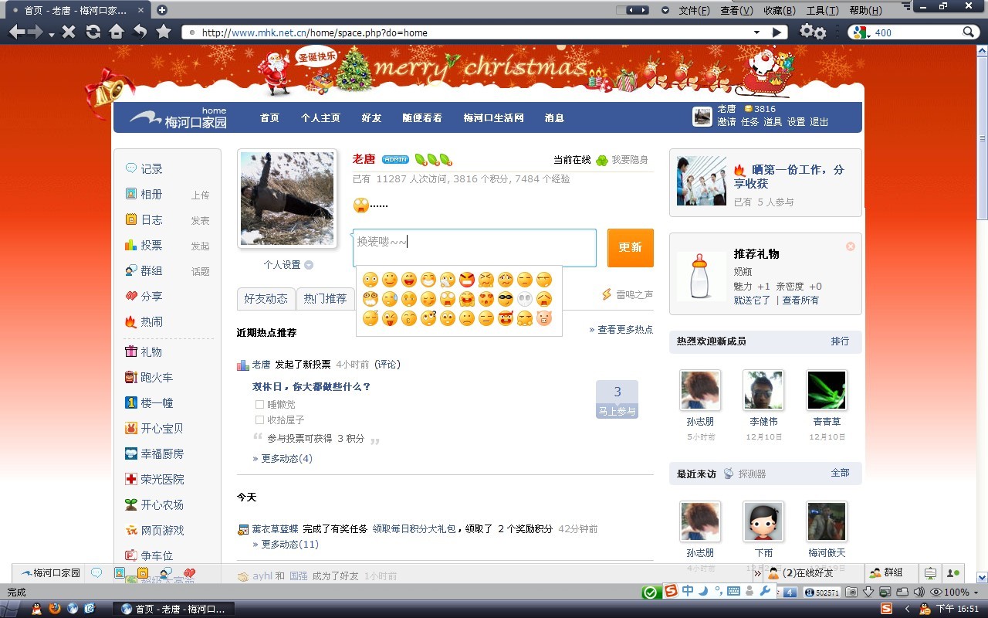
Task: Open 日志 in the left sidebar
Action: (x=151, y=219)
